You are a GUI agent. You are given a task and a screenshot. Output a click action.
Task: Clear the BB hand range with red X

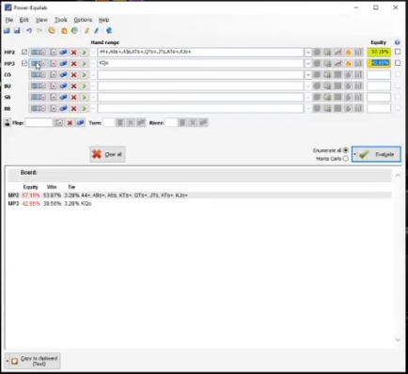[74, 109]
